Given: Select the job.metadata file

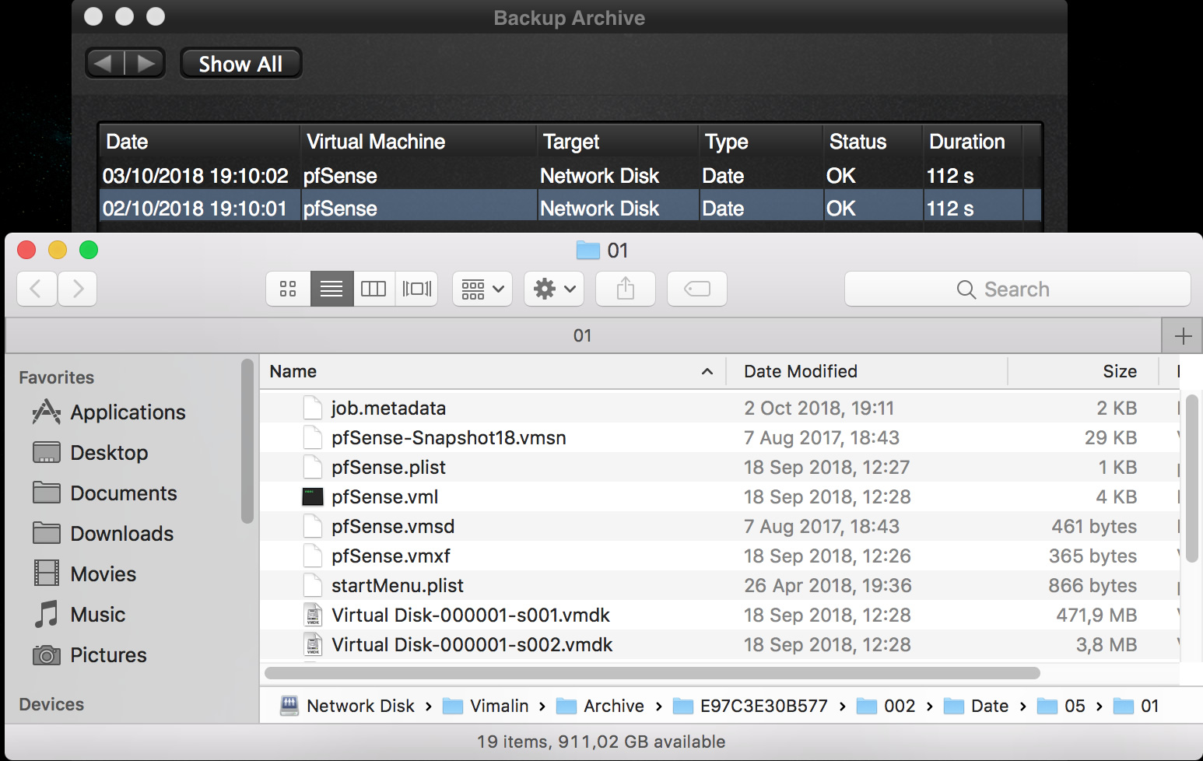Looking at the screenshot, I should click(x=719, y=408).
